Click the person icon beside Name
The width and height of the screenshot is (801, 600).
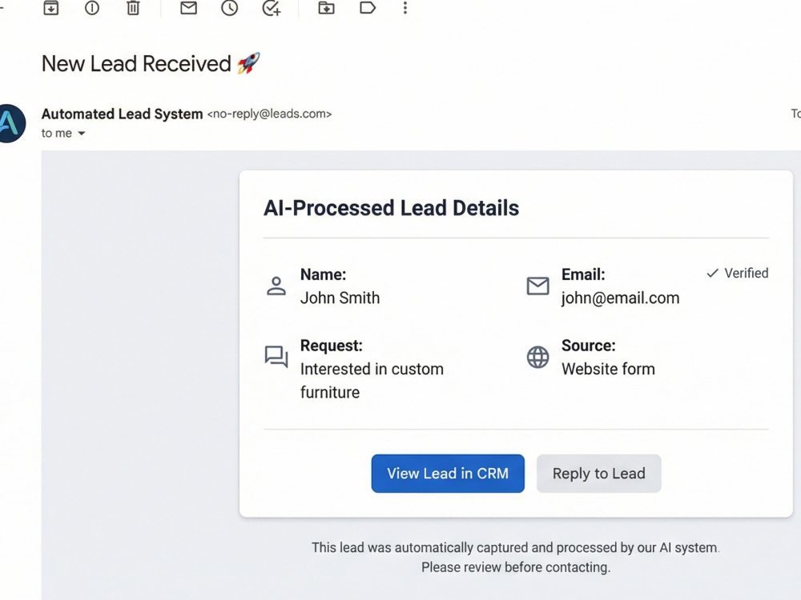pyautogui.click(x=276, y=286)
